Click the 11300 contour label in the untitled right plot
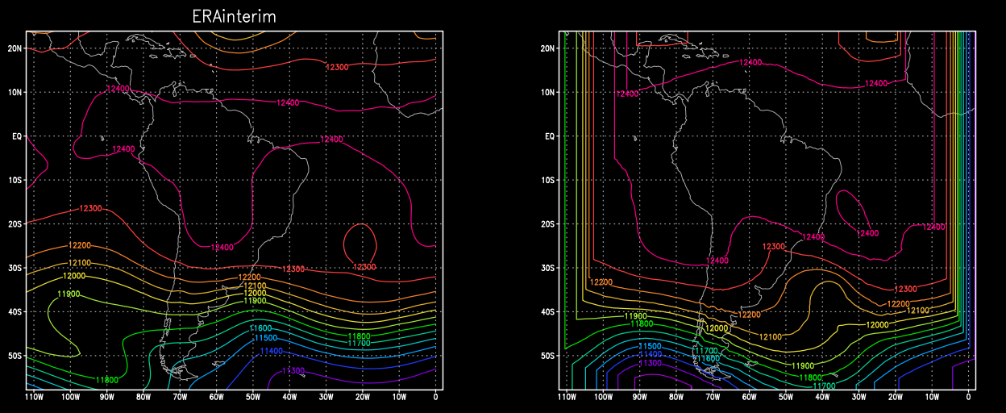This screenshot has height=413, width=1006. [649, 364]
